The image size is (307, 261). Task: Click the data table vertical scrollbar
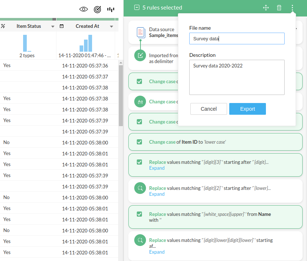121,95
